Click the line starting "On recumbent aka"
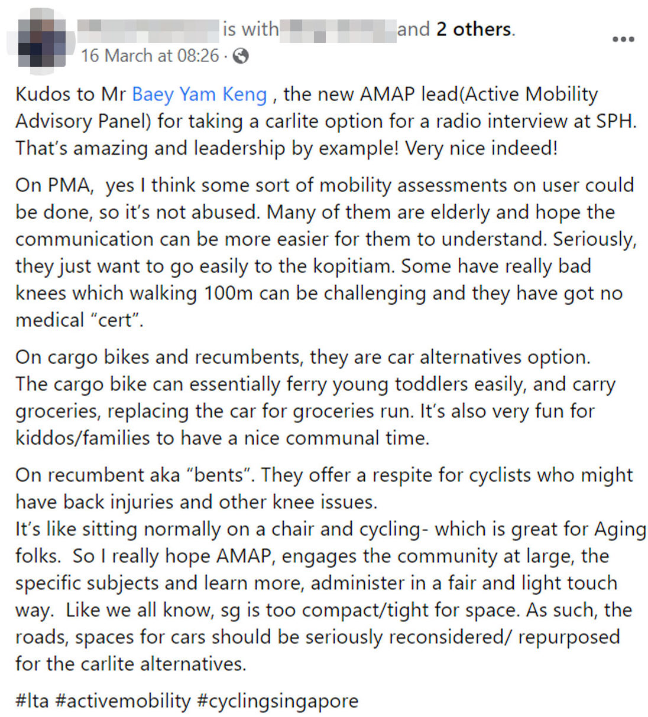Screen dimensions: 648x717 [324, 475]
